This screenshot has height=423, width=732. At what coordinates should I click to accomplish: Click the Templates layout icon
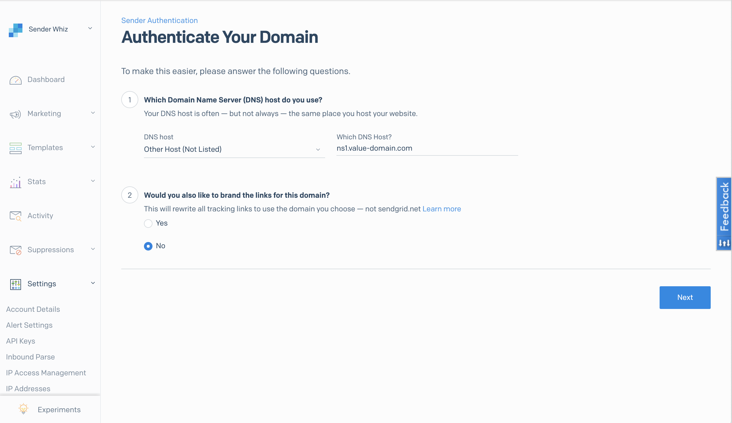(x=15, y=148)
